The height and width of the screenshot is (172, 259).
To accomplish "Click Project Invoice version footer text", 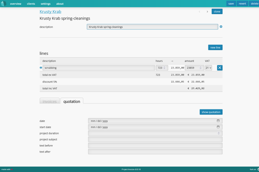I will click(131, 169).
